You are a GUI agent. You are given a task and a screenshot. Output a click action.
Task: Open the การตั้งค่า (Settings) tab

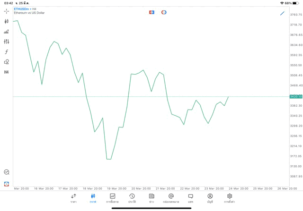tap(230, 198)
